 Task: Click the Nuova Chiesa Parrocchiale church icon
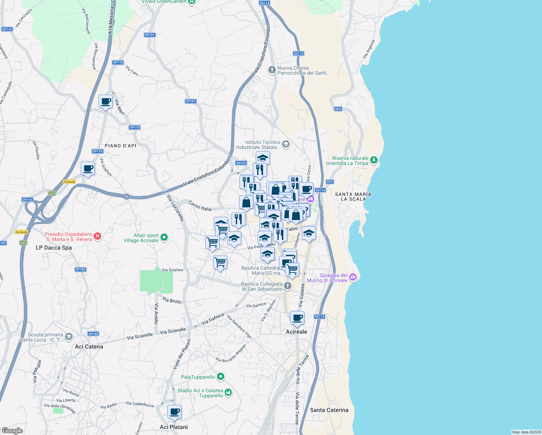(x=272, y=70)
